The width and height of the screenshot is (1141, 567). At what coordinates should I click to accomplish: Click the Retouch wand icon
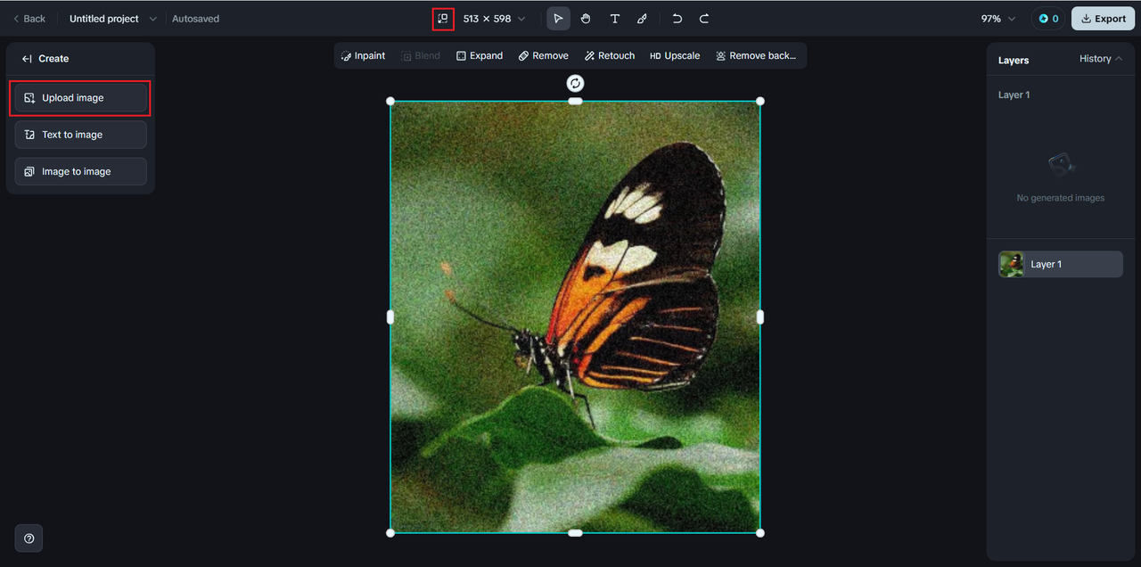[589, 55]
